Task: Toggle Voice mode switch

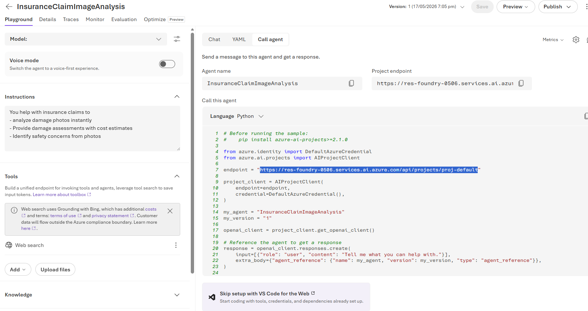Action: (x=167, y=64)
